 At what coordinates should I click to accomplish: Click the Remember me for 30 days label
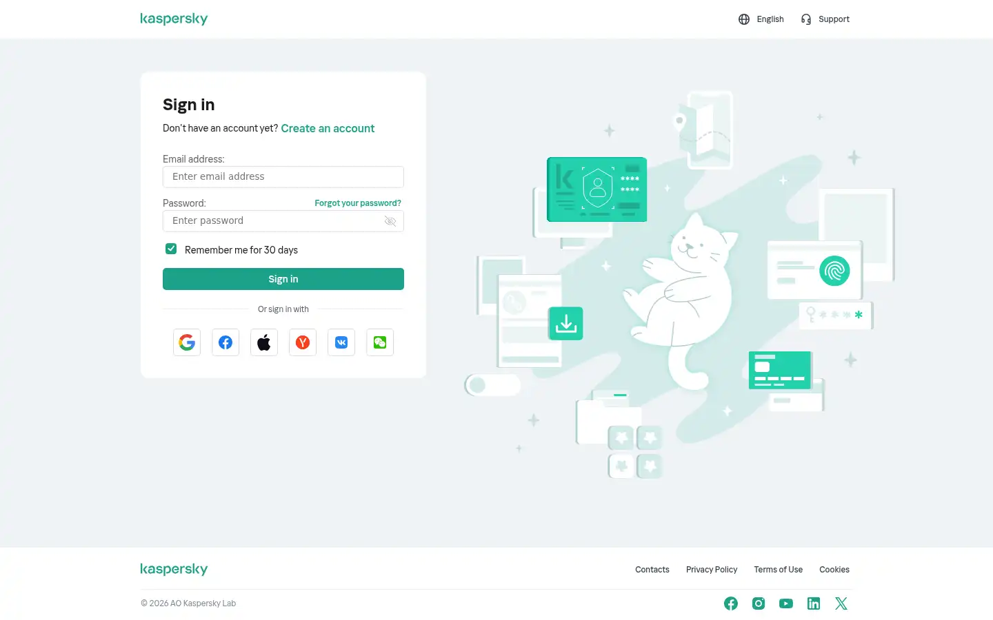click(x=241, y=250)
